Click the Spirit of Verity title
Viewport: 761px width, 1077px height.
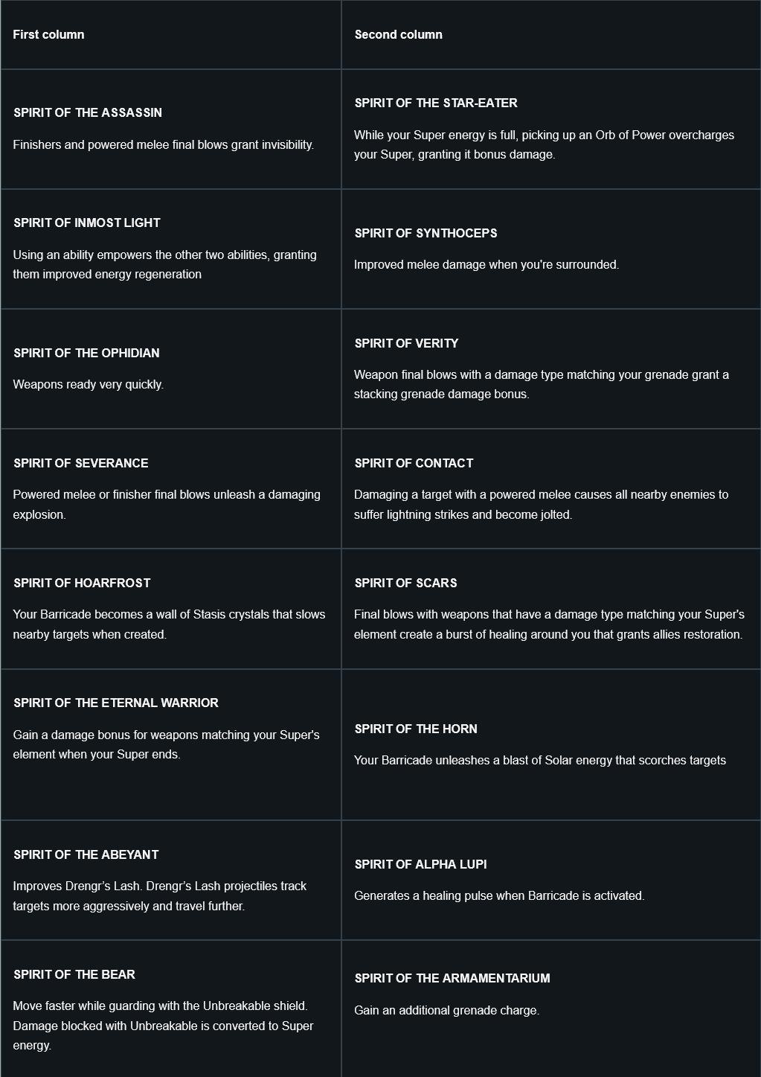(x=406, y=343)
